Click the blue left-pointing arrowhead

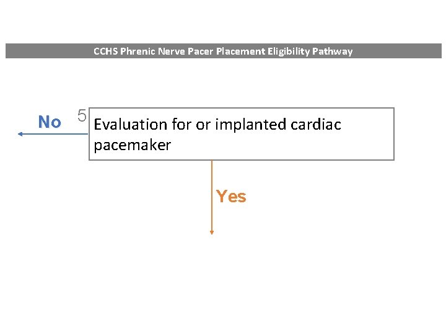point(20,133)
